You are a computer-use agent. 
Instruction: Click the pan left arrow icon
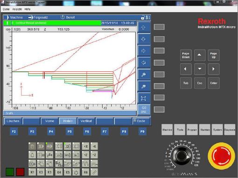click(x=144, y=63)
